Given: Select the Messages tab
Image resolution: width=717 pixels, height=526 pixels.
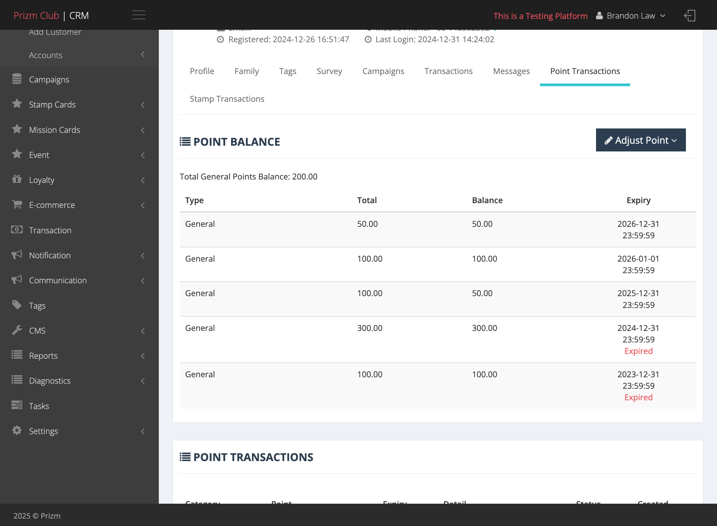Looking at the screenshot, I should (x=511, y=71).
